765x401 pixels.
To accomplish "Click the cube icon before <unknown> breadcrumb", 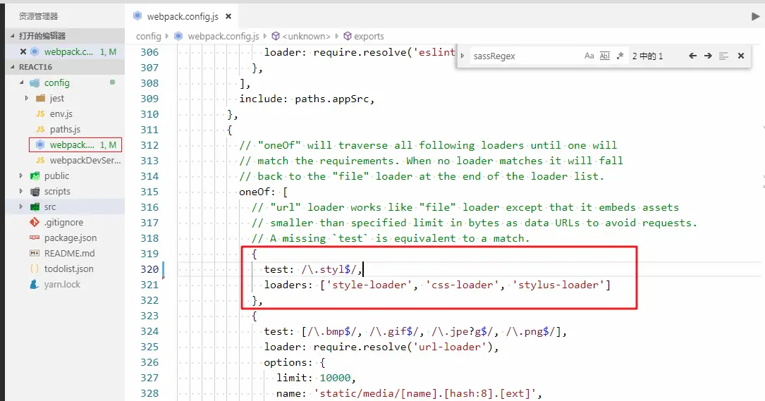I will click(276, 36).
